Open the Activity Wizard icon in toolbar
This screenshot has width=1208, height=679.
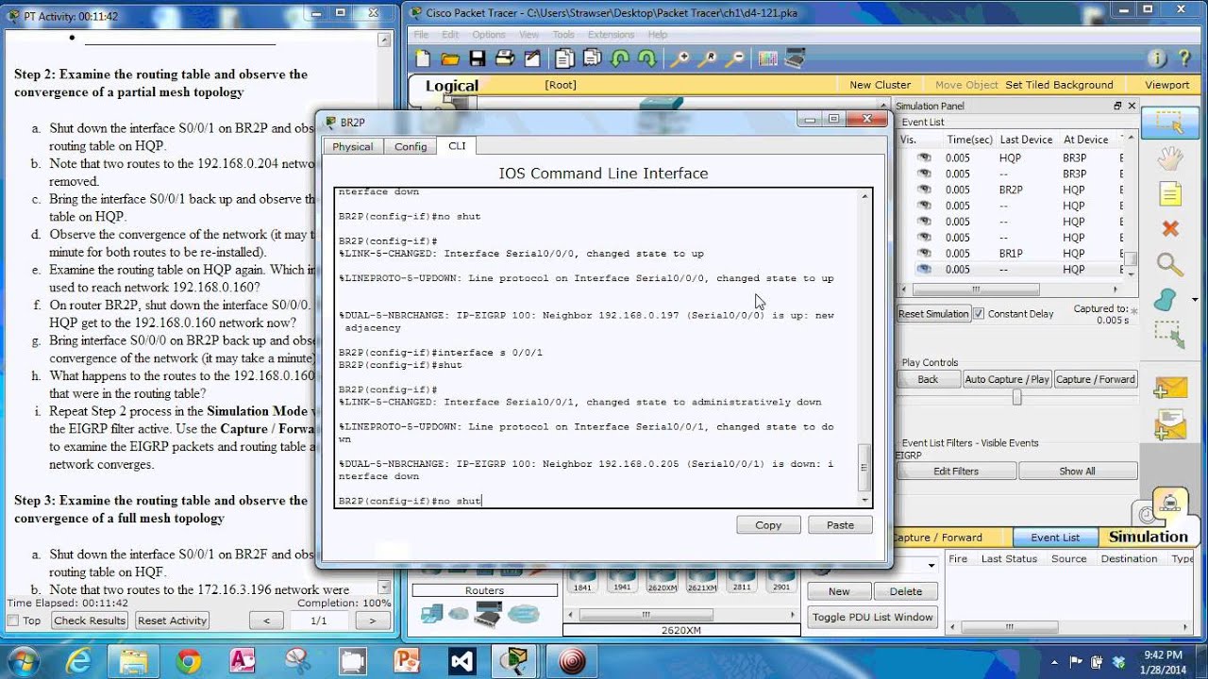(x=532, y=58)
